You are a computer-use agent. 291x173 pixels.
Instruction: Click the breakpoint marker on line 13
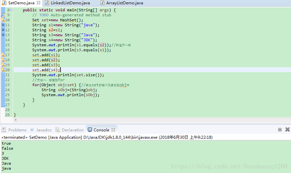3,35
